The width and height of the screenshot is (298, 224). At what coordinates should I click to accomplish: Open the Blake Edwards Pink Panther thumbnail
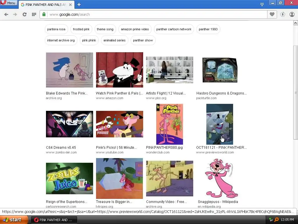[x=70, y=70]
